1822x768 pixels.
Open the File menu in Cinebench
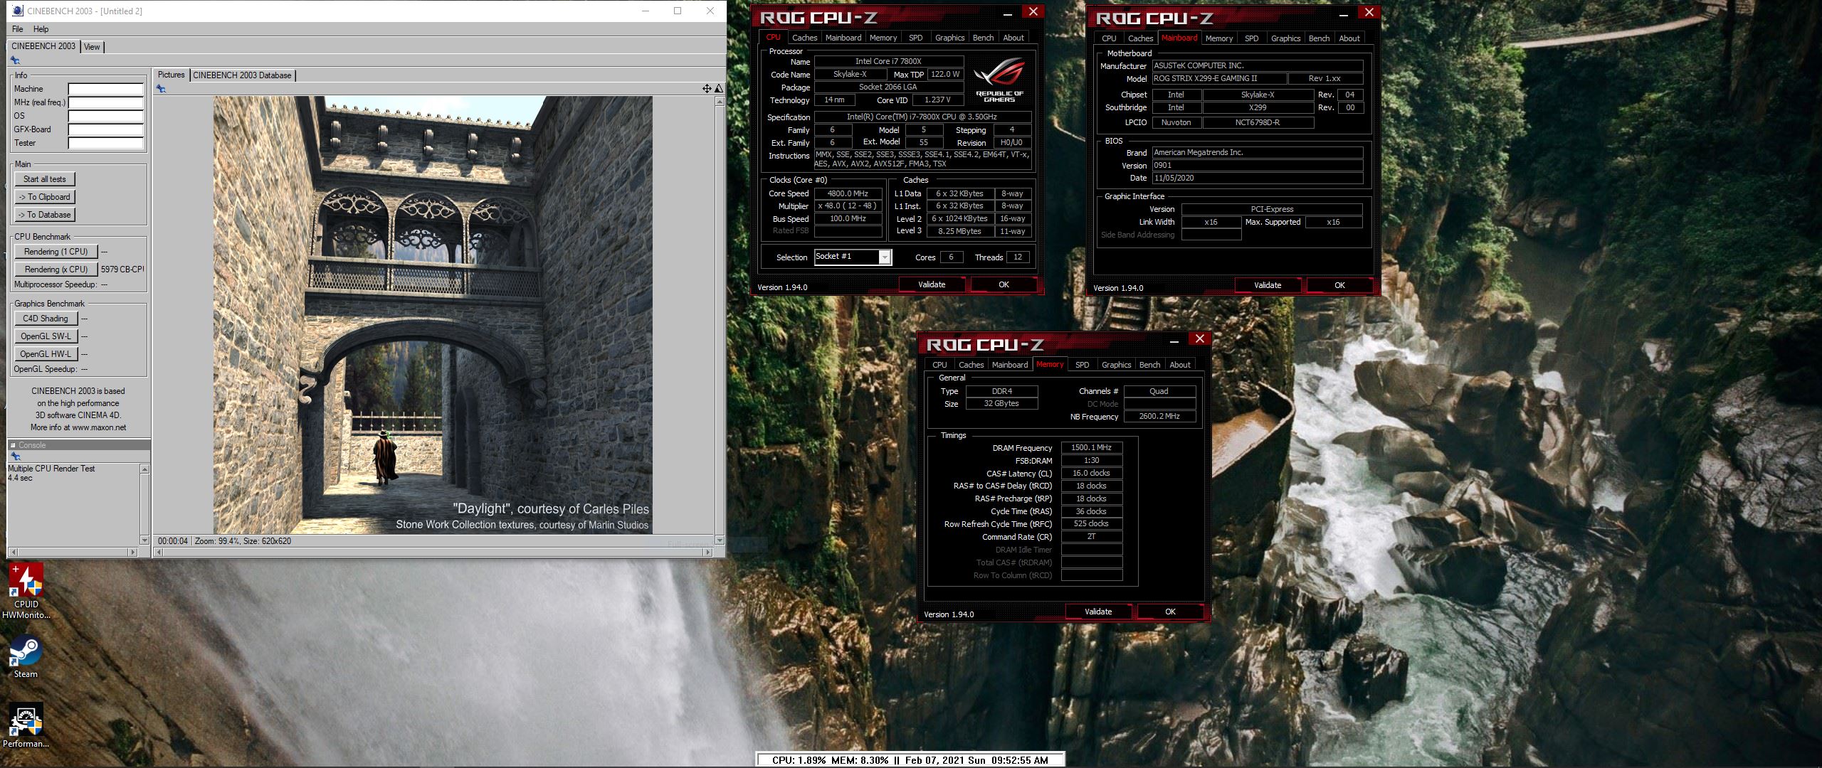click(18, 29)
